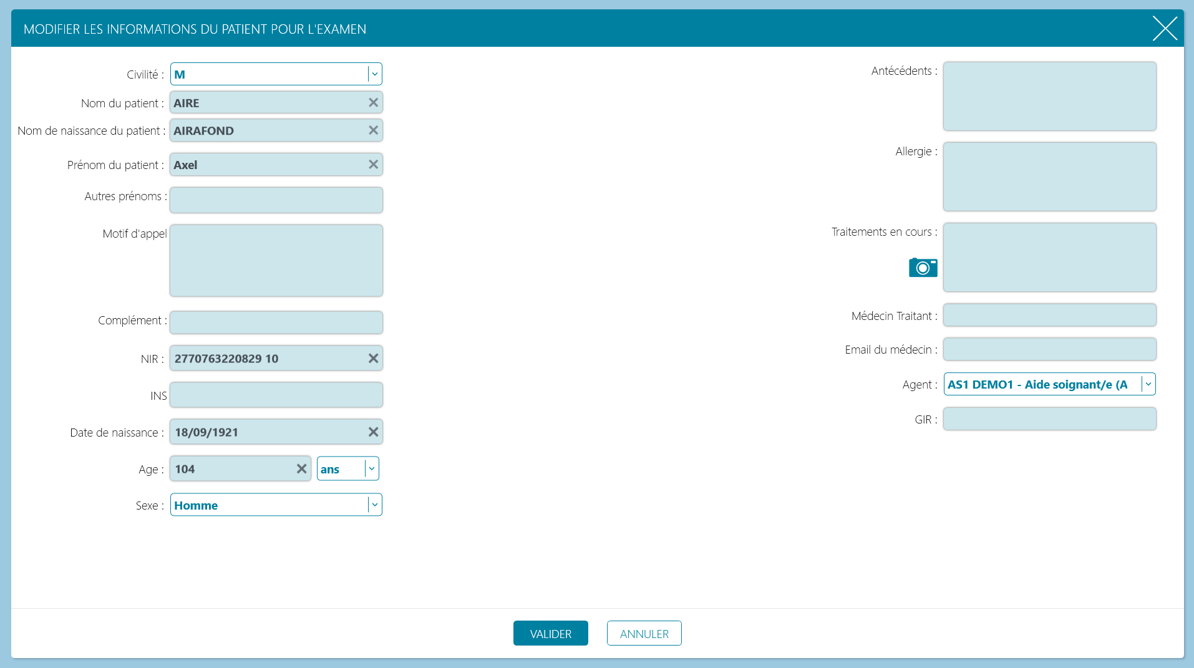Click the age text 104

point(185,469)
